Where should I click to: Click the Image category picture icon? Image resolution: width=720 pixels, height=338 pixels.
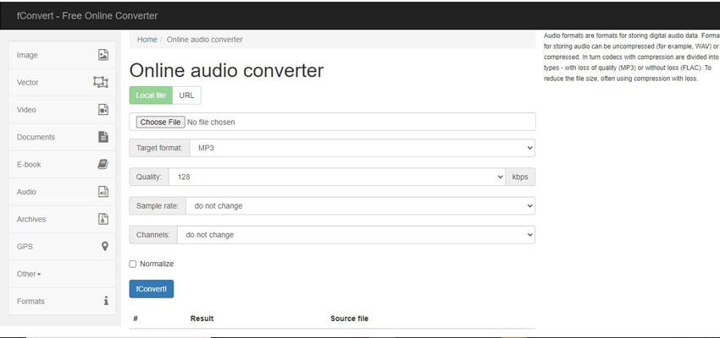coord(103,55)
